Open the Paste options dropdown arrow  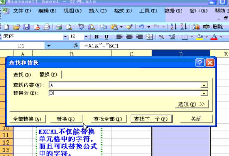point(121,27)
